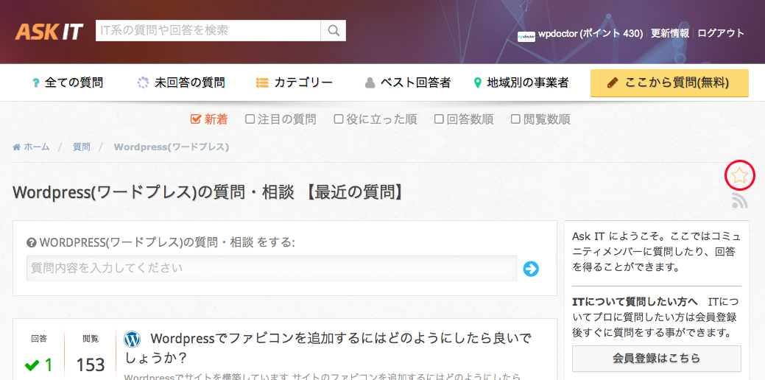This screenshot has width=765, height=380.
Task: Open the 全ての質問 menu item
Action: click(x=68, y=83)
